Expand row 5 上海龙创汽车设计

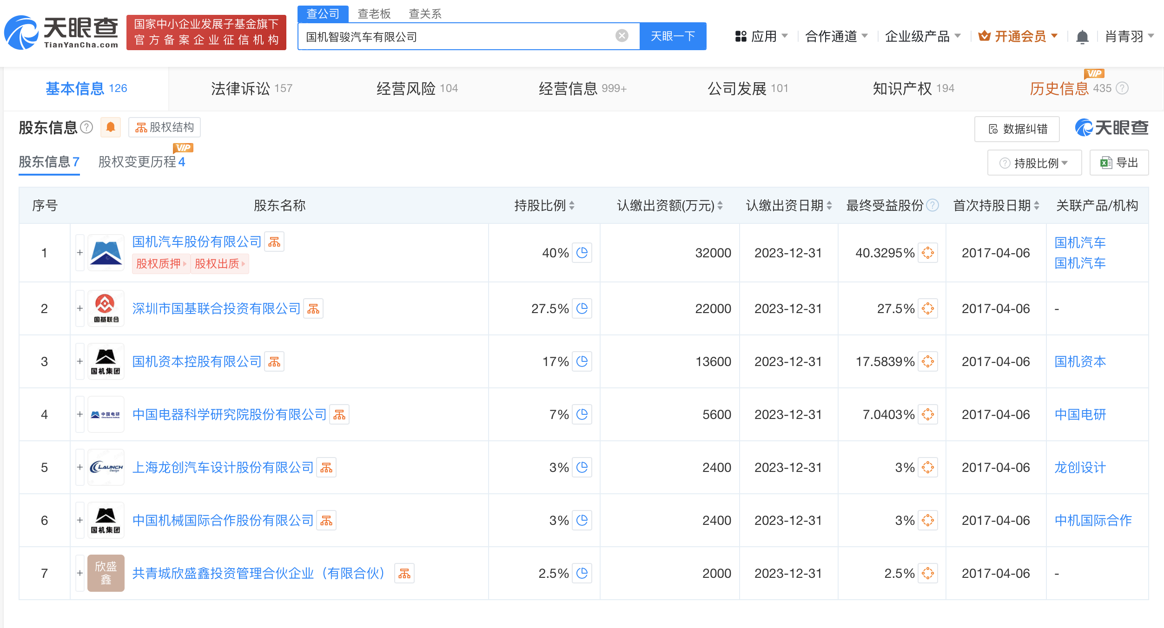(80, 467)
